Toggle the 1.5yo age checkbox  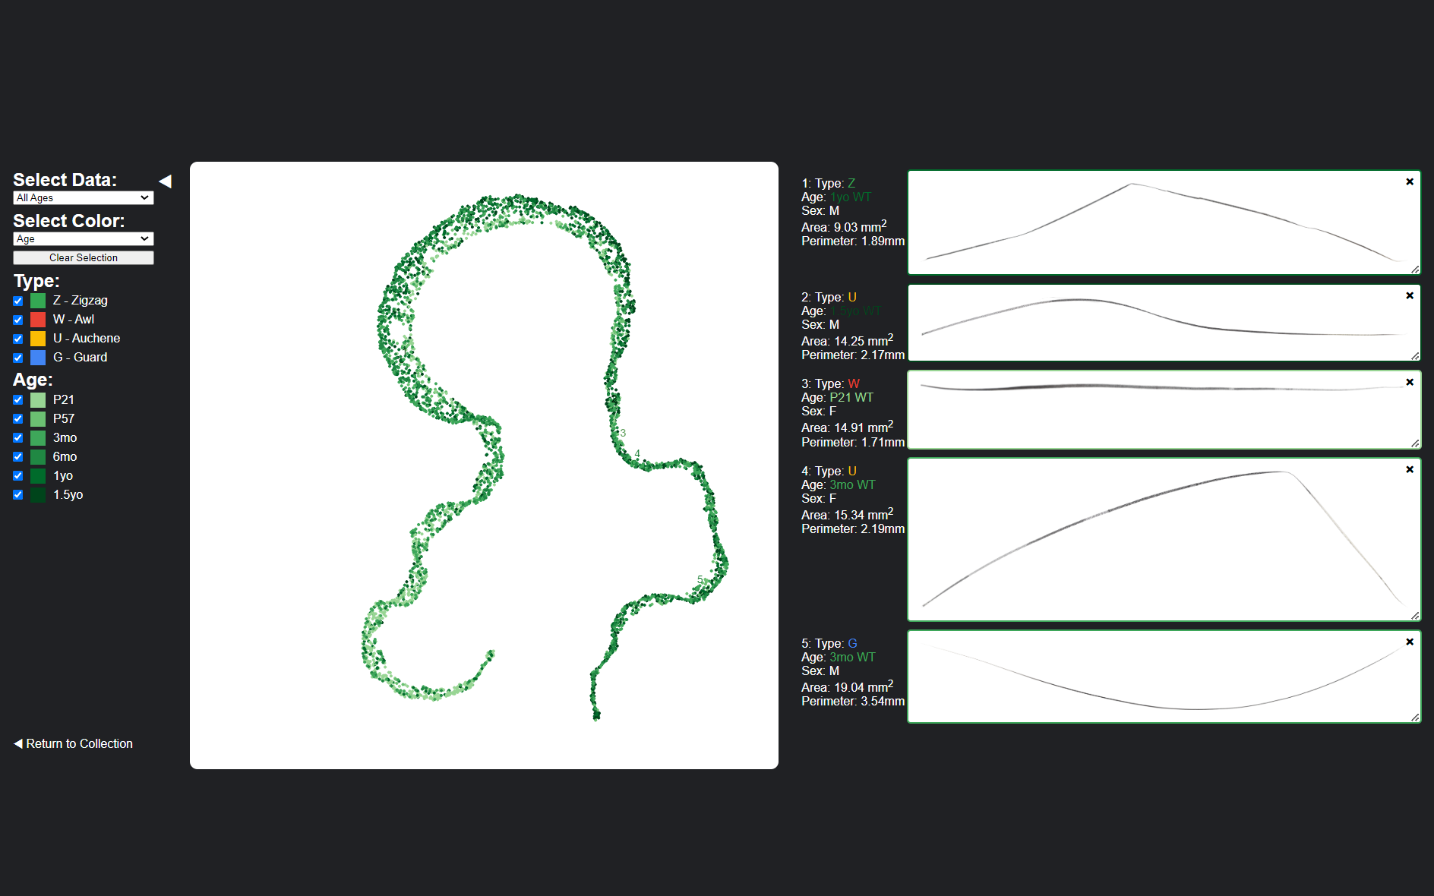tap(18, 495)
